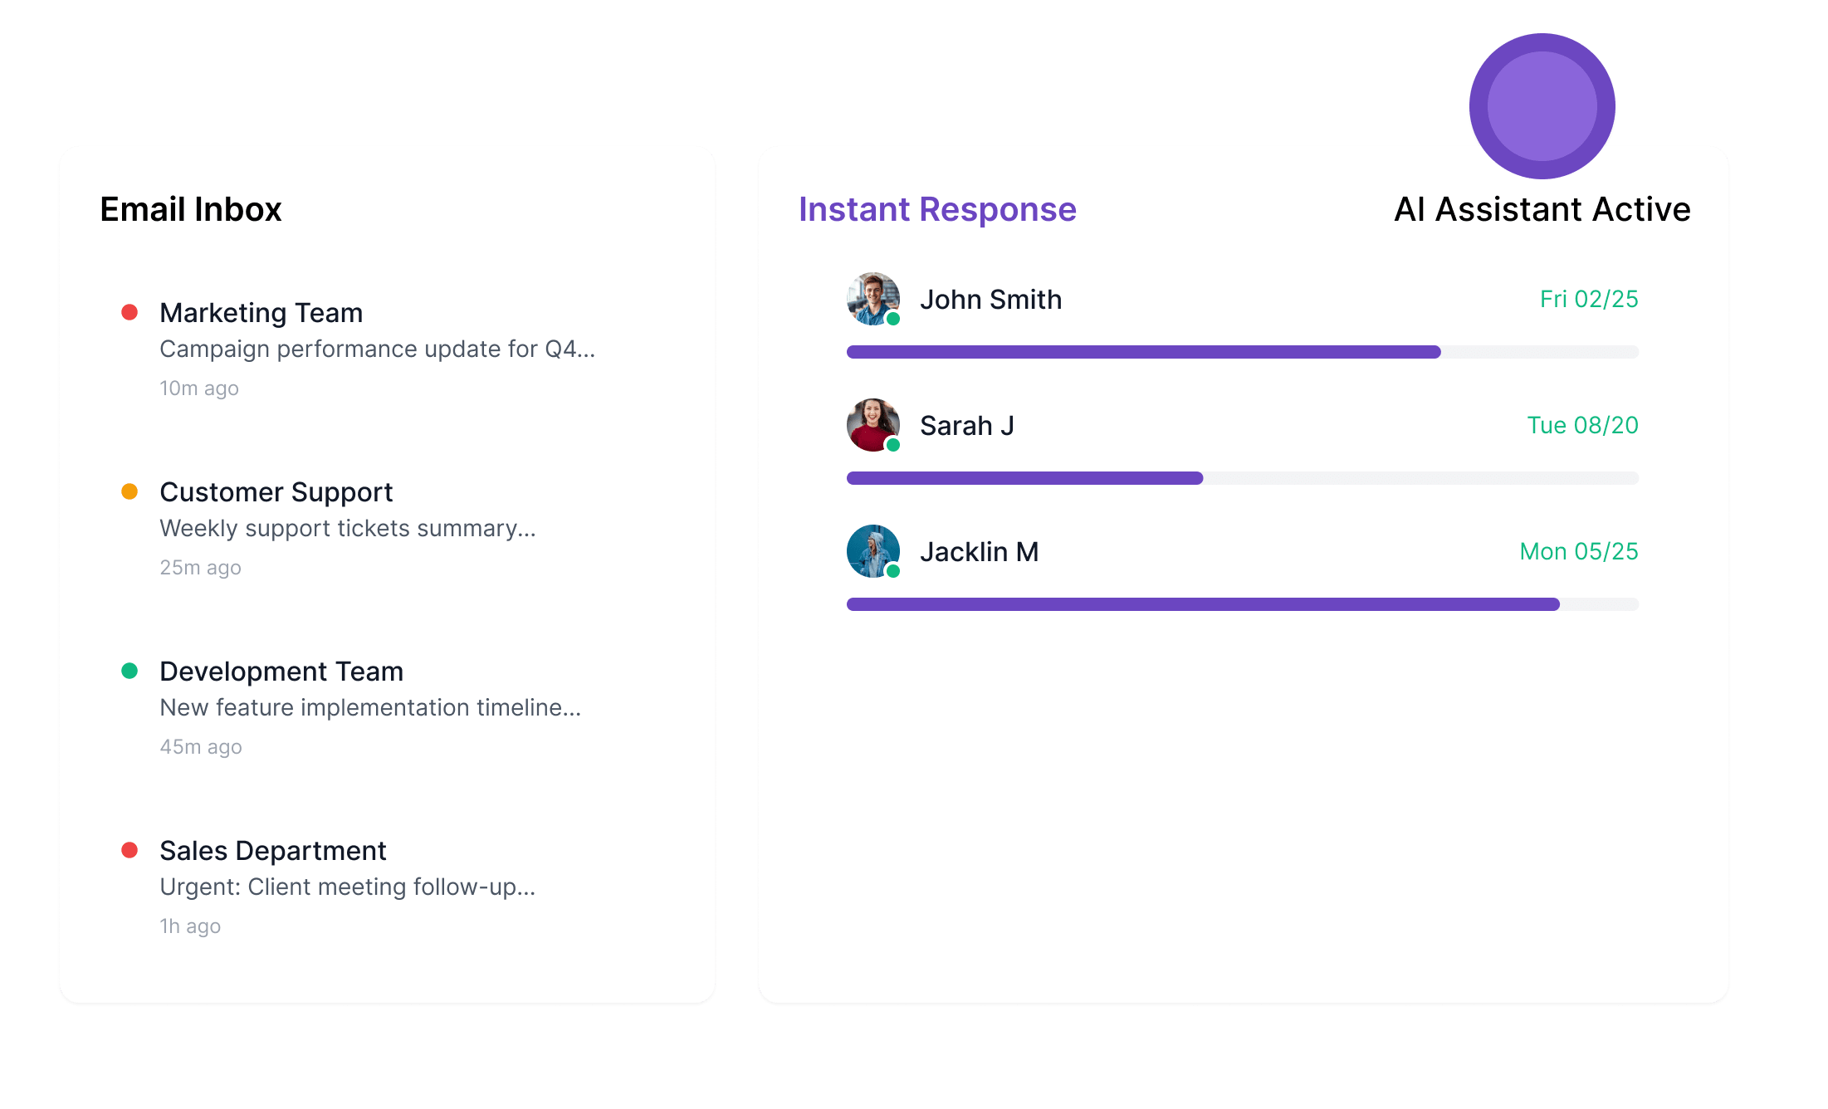Open the Marketing Team email
Image resolution: width=1828 pixels, height=1109 pixels.
point(387,349)
